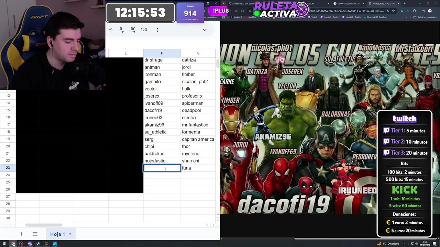Select cell containing 'antman'
The width and height of the screenshot is (440, 247).
click(x=162, y=67)
